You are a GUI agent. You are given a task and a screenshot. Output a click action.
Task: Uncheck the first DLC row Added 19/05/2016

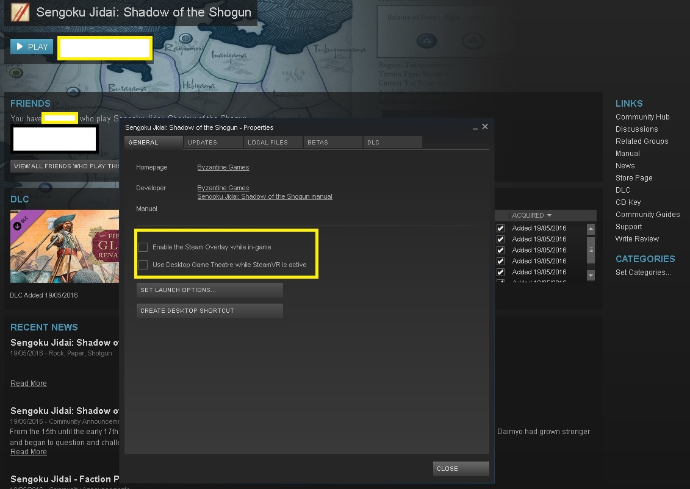click(x=500, y=228)
